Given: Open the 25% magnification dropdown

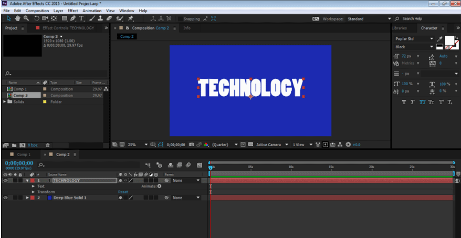Looking at the screenshot, I should tap(138, 144).
